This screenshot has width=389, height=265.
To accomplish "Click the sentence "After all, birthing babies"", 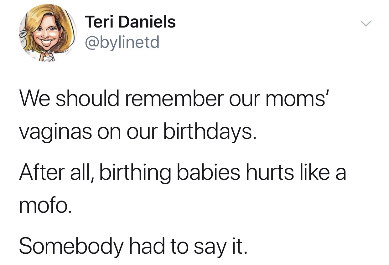I will coord(182,172).
